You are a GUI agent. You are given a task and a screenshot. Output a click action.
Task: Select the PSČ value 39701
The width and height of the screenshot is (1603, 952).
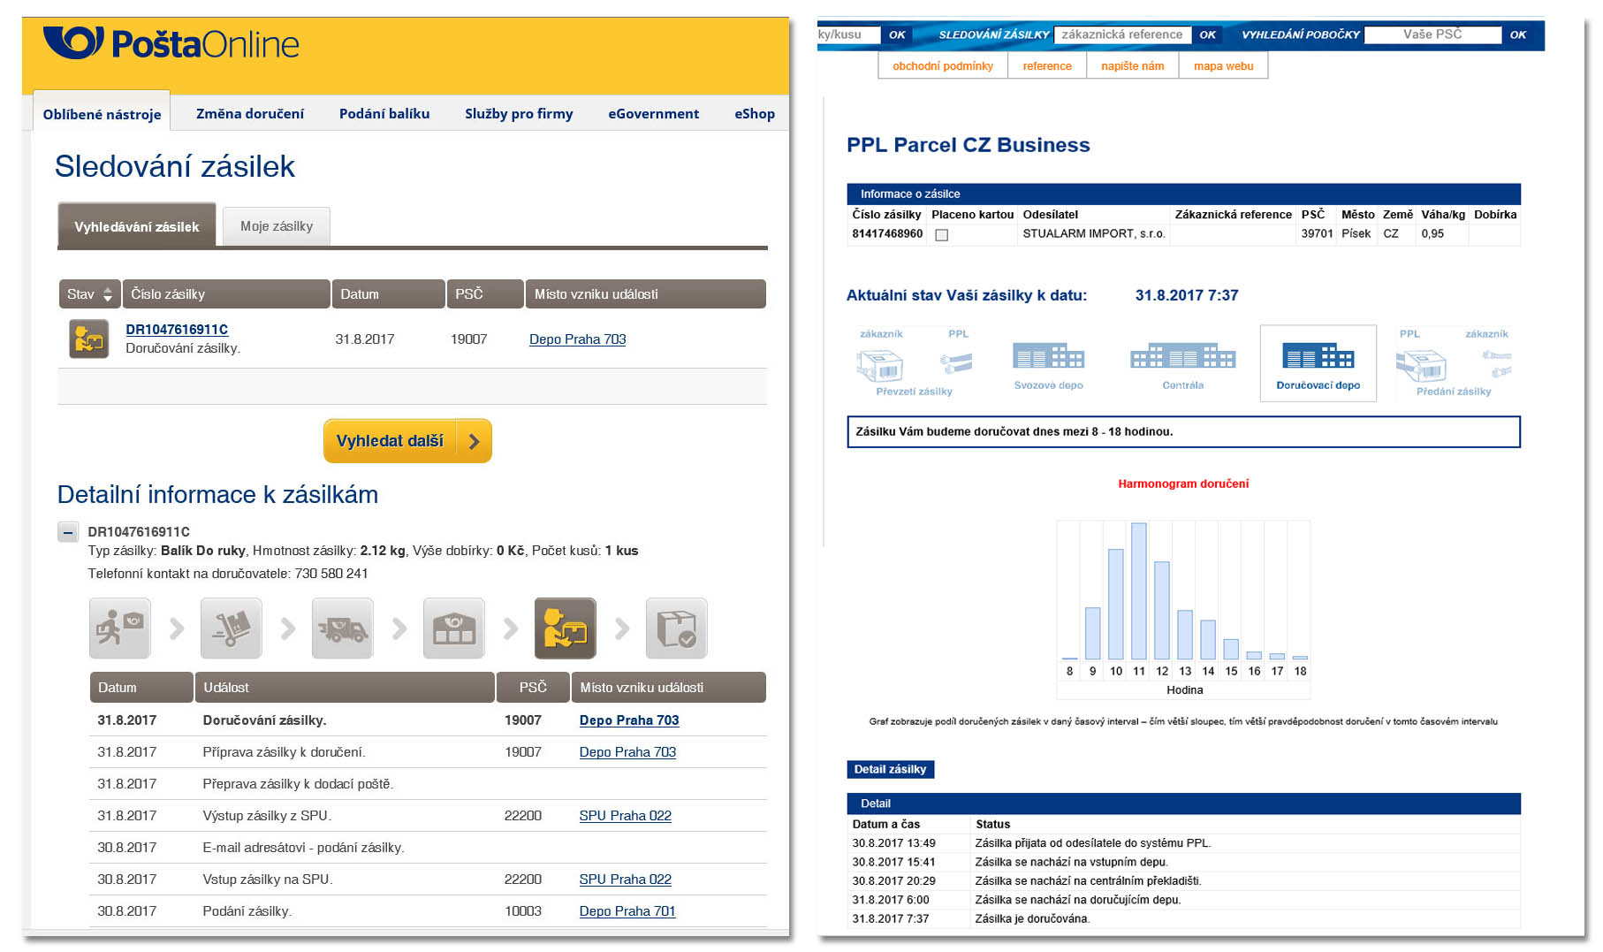1317,234
